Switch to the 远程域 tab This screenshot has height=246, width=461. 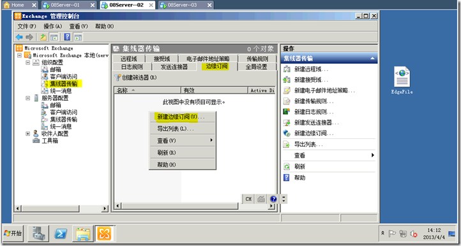click(x=128, y=59)
